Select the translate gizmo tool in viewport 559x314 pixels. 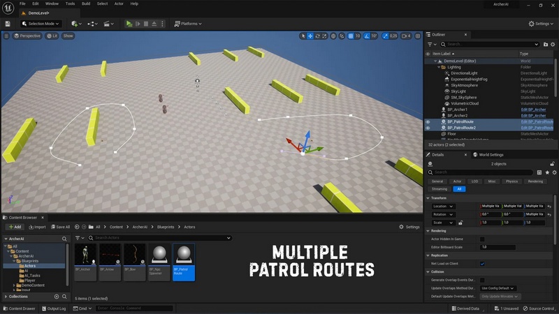point(310,36)
